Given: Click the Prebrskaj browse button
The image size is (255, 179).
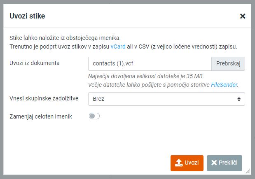Looking at the screenshot, I should click(228, 63).
